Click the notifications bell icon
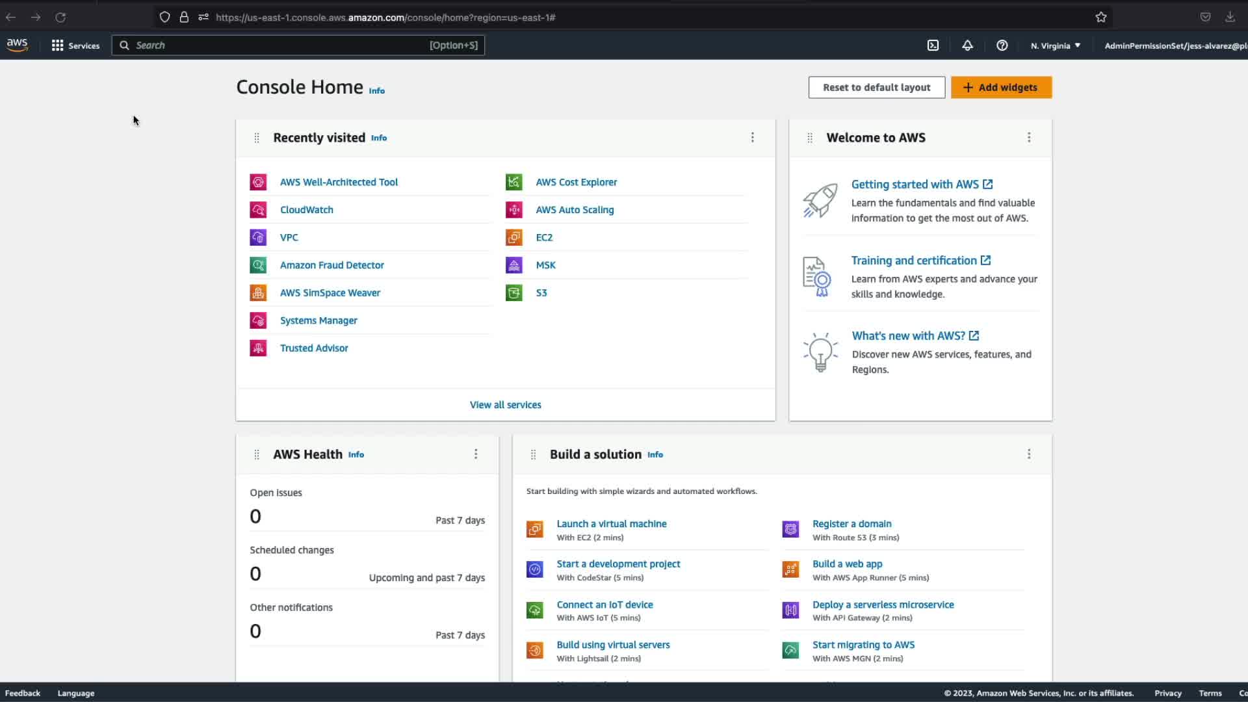Screen dimensions: 1248x702 tap(967, 45)
